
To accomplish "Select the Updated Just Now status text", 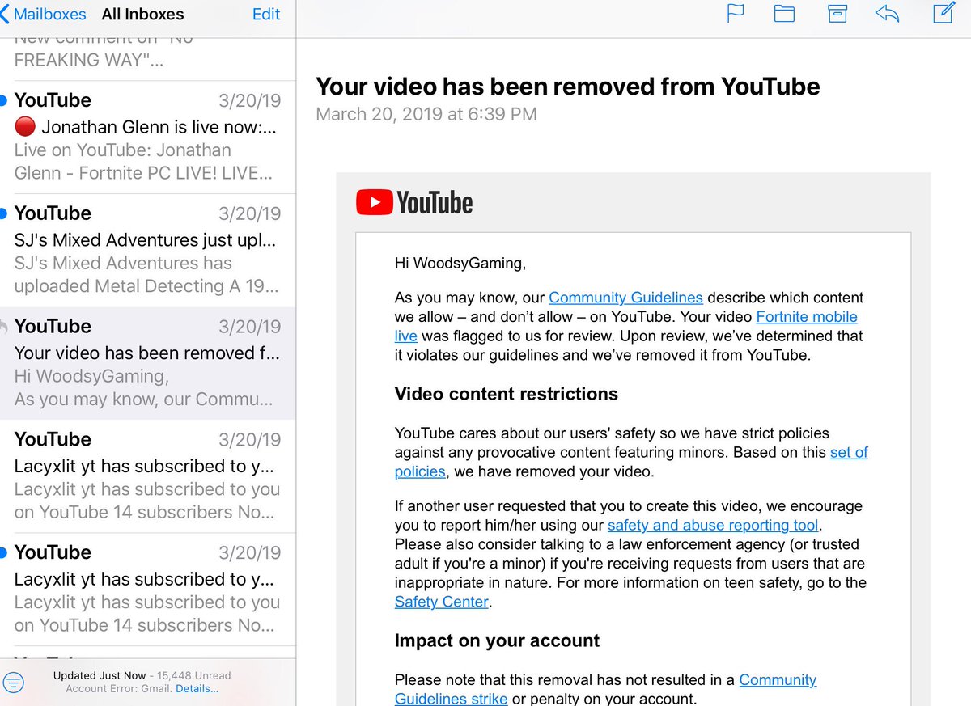I will [100, 675].
